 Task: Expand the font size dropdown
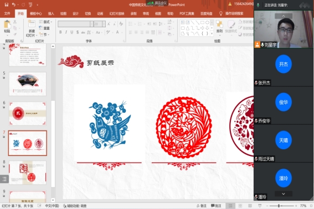coord(104,24)
